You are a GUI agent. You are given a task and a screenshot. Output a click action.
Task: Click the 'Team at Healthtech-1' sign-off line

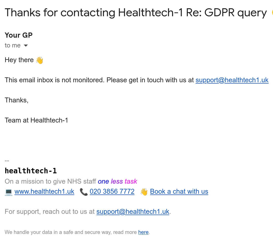tap(36, 120)
